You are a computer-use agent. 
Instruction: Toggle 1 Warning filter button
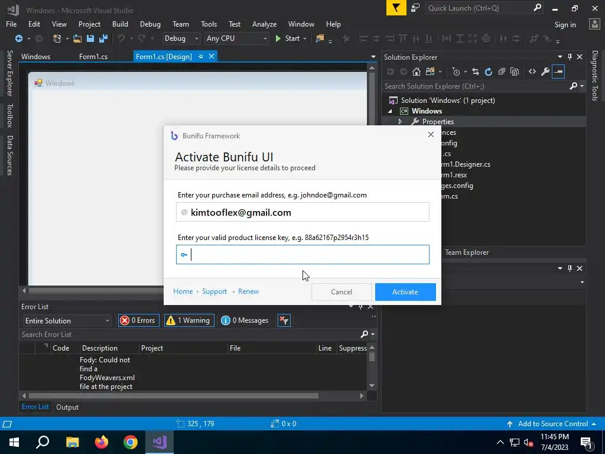point(189,320)
